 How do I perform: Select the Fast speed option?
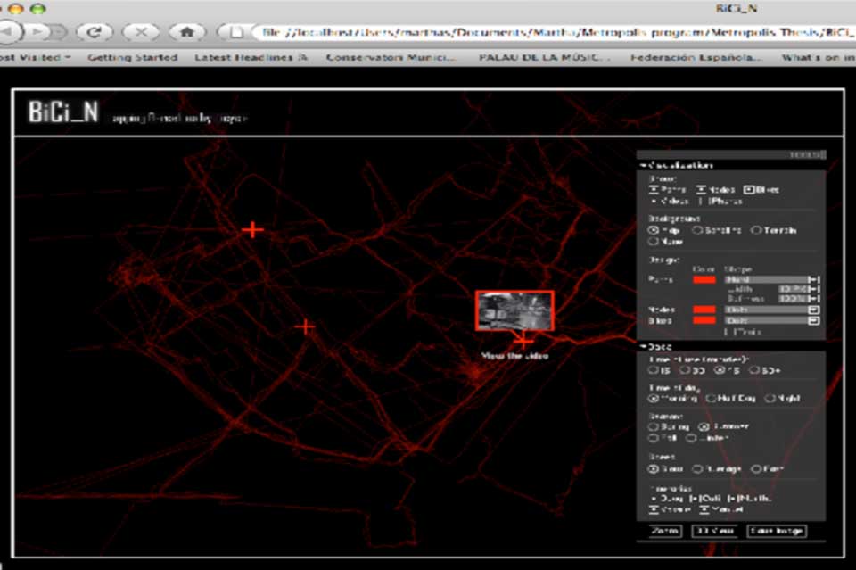coord(756,469)
